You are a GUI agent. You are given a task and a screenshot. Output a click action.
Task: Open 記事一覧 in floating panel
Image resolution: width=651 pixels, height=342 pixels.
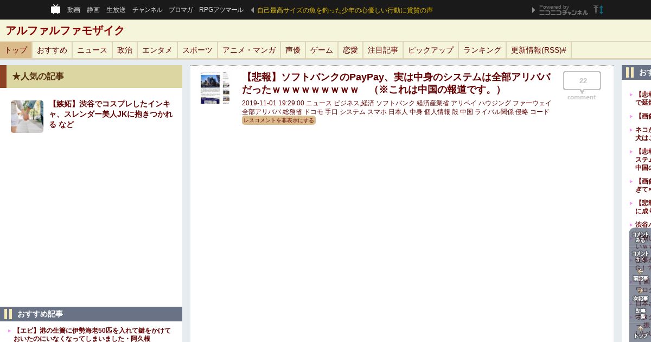[640, 314]
